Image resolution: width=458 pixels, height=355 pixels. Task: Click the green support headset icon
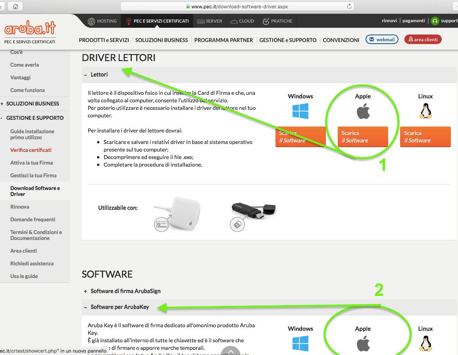click(x=435, y=21)
